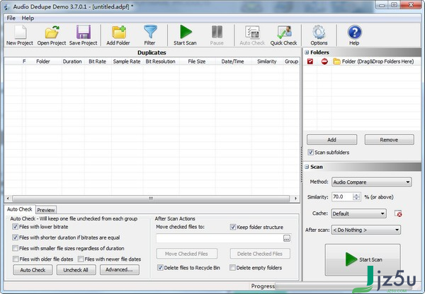Sort by Date/Time column header
Viewport: 425px width, 294px height.
click(232, 61)
